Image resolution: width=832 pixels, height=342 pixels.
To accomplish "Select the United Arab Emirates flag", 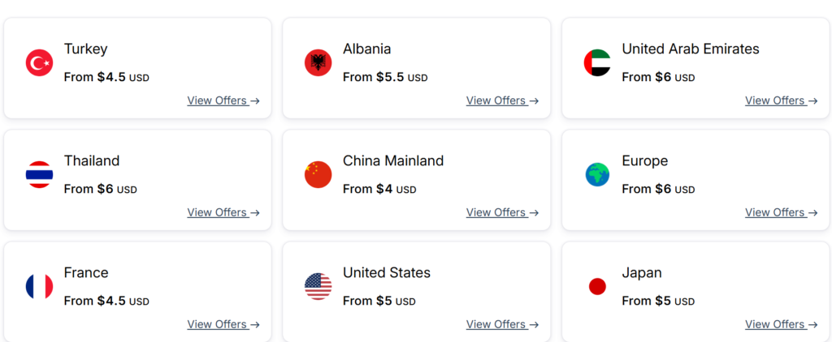I will click(x=597, y=63).
